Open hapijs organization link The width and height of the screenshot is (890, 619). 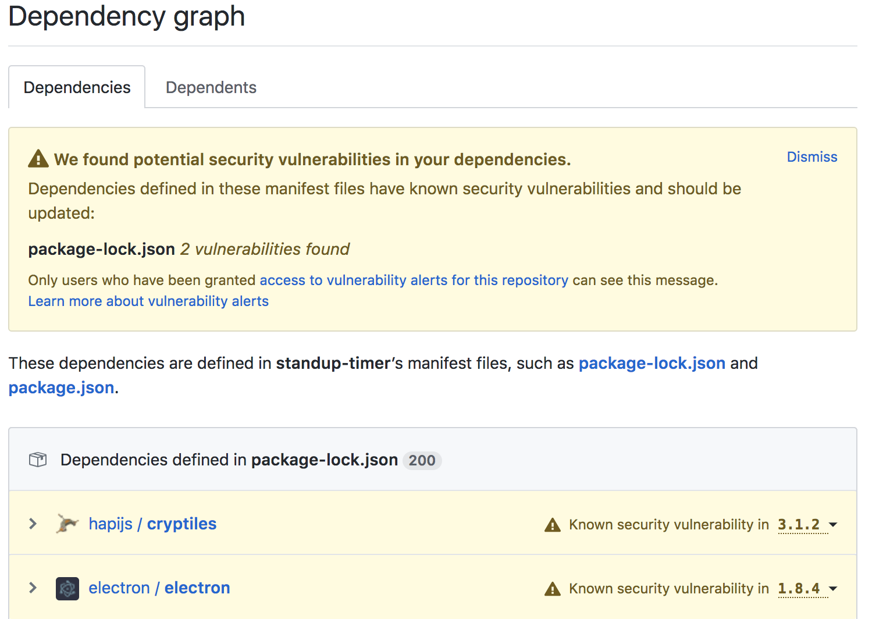coord(111,524)
